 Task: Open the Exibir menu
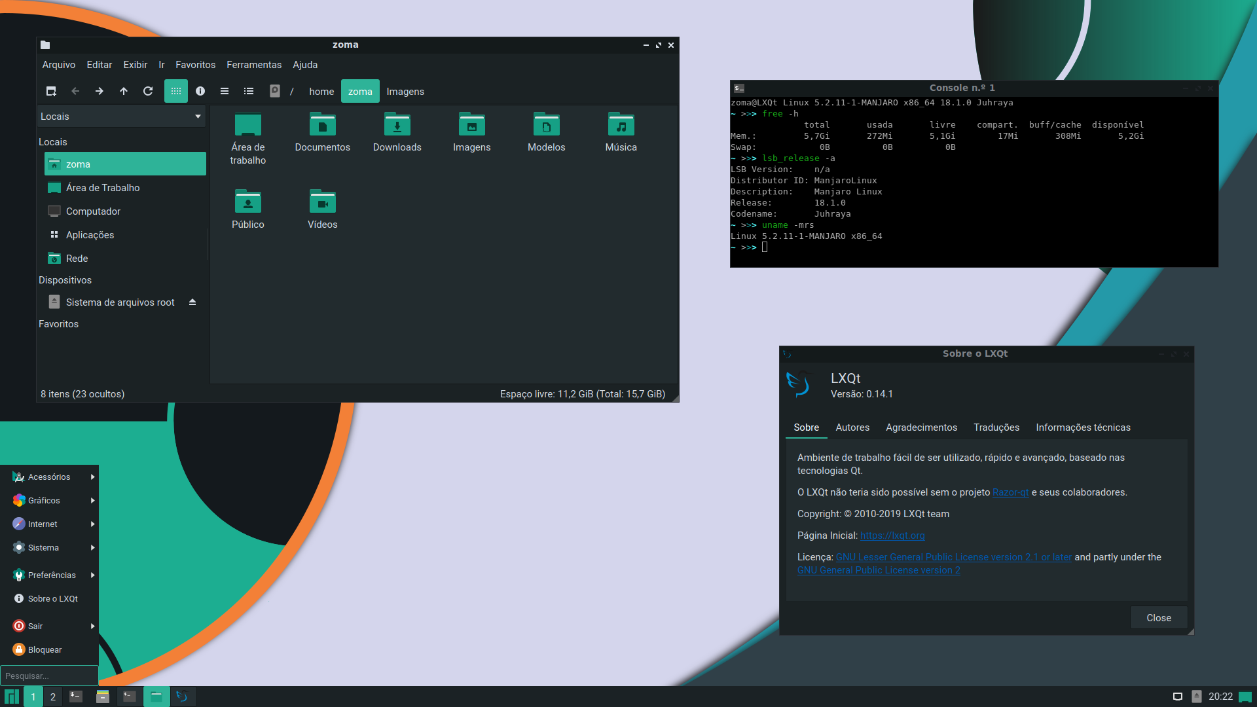pyautogui.click(x=136, y=65)
